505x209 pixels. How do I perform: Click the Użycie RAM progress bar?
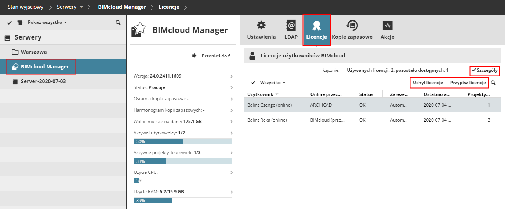pyautogui.click(x=183, y=200)
